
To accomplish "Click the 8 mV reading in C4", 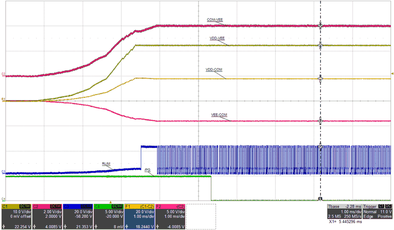I will 118,227.
